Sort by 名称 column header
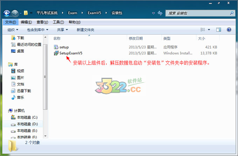This screenshot has width=238, height=156. tap(57, 38)
